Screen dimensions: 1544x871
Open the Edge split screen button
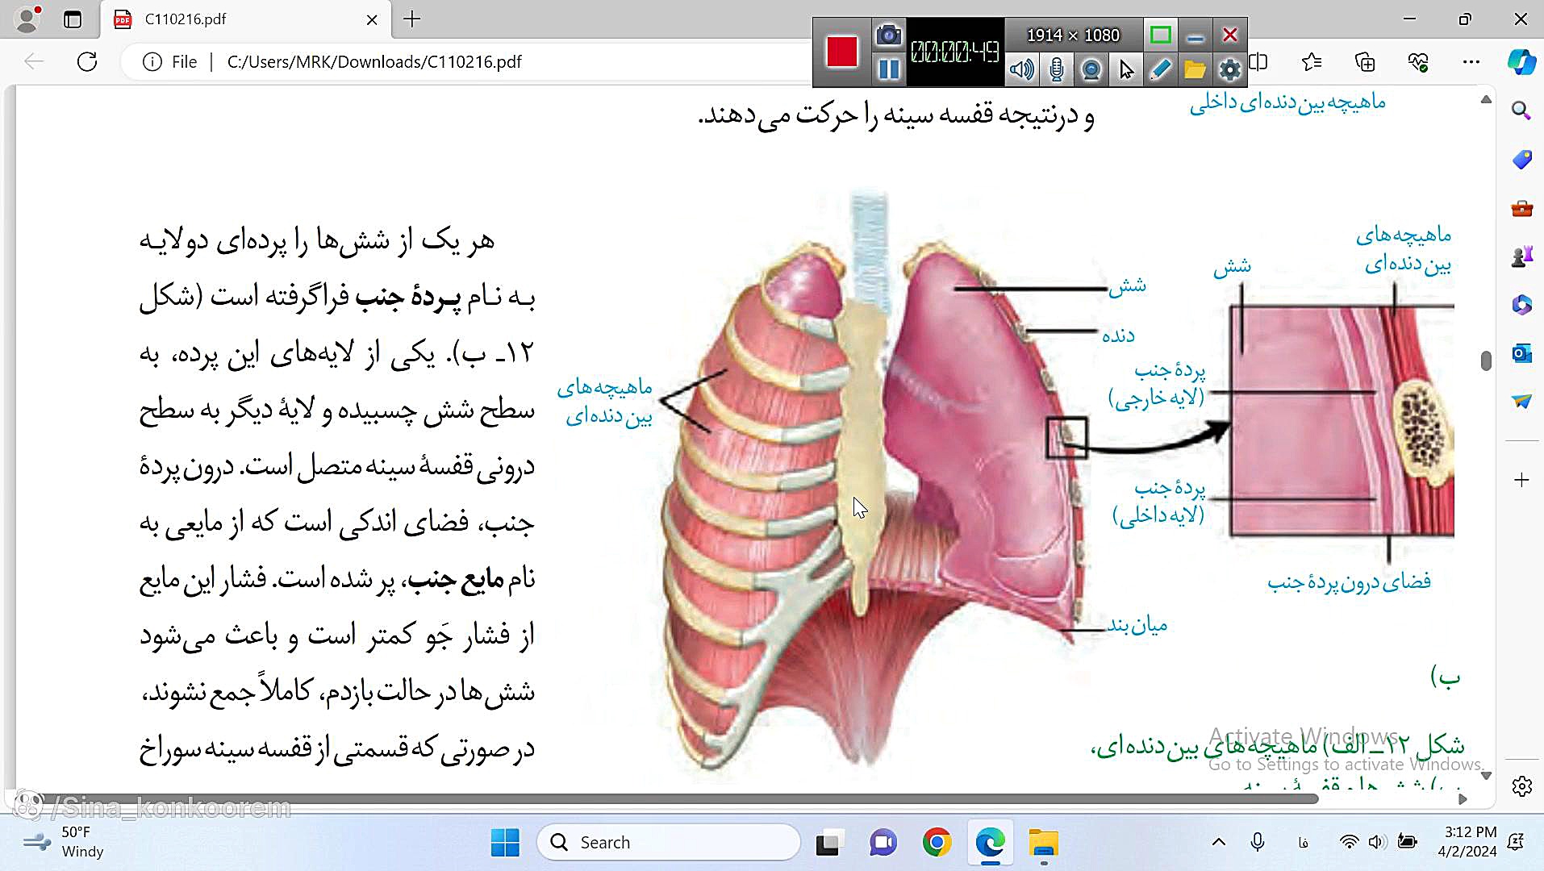[1258, 62]
